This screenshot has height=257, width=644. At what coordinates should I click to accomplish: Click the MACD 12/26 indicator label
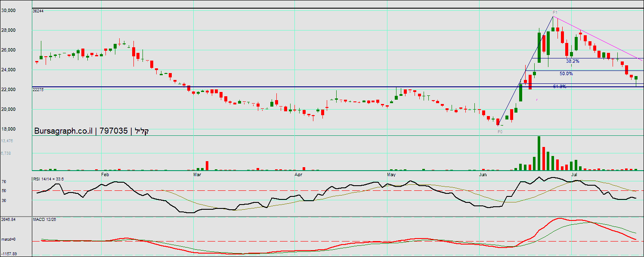coord(44,220)
